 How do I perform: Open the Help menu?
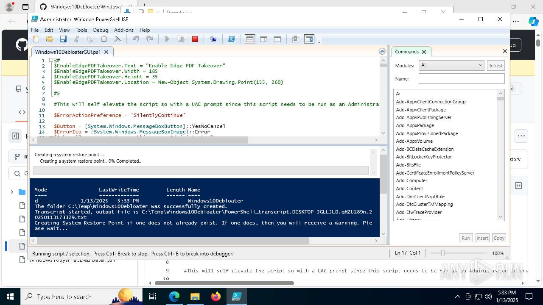pos(145,30)
